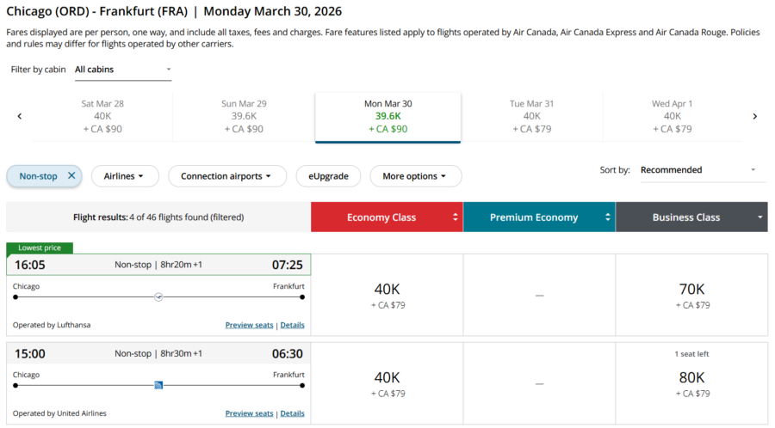The height and width of the screenshot is (428, 775).
Task: Select the Premium Economy column header
Action: click(x=539, y=217)
